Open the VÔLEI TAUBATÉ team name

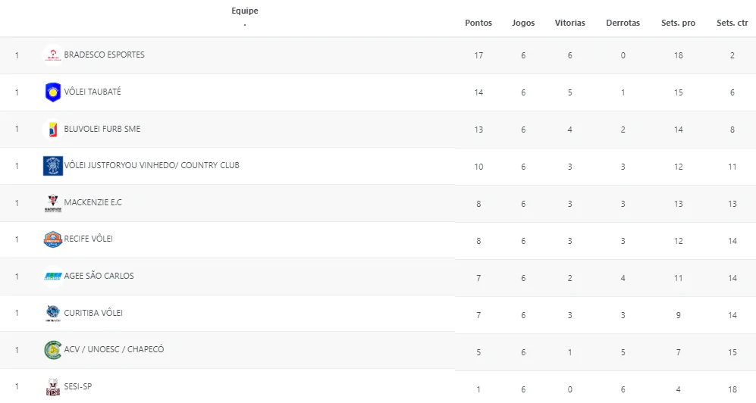pyautogui.click(x=93, y=92)
